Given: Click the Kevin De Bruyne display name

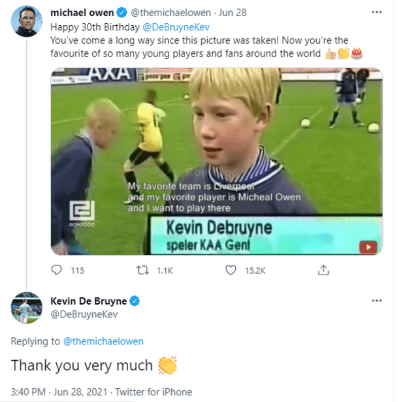Looking at the screenshot, I should (x=89, y=301).
